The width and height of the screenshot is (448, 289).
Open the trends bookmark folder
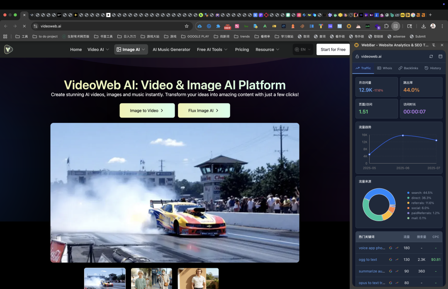(x=242, y=36)
